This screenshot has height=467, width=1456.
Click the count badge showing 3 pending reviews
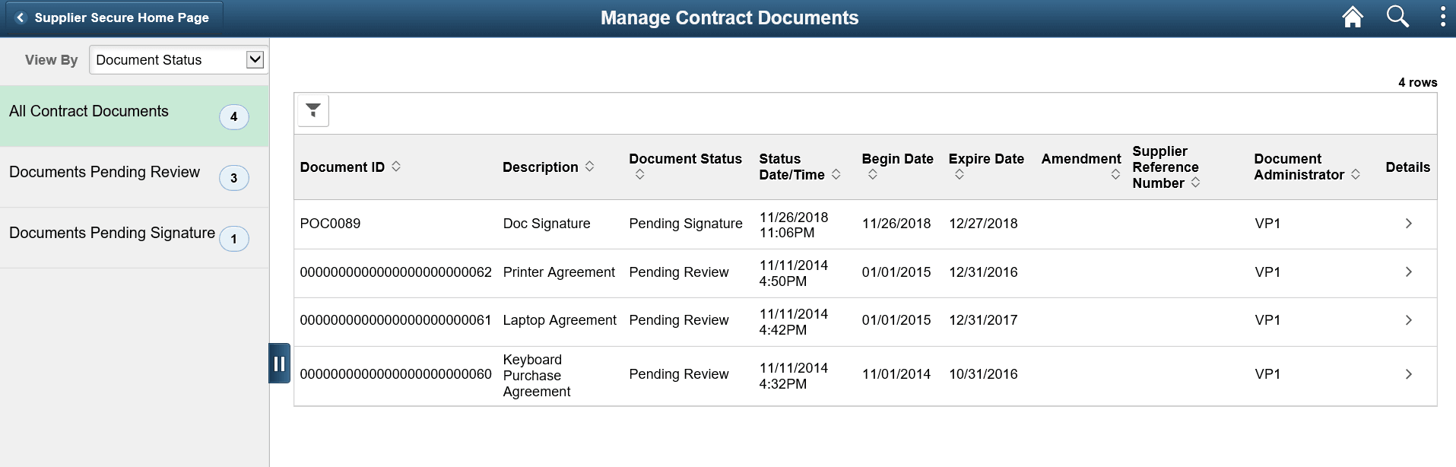coord(233,177)
